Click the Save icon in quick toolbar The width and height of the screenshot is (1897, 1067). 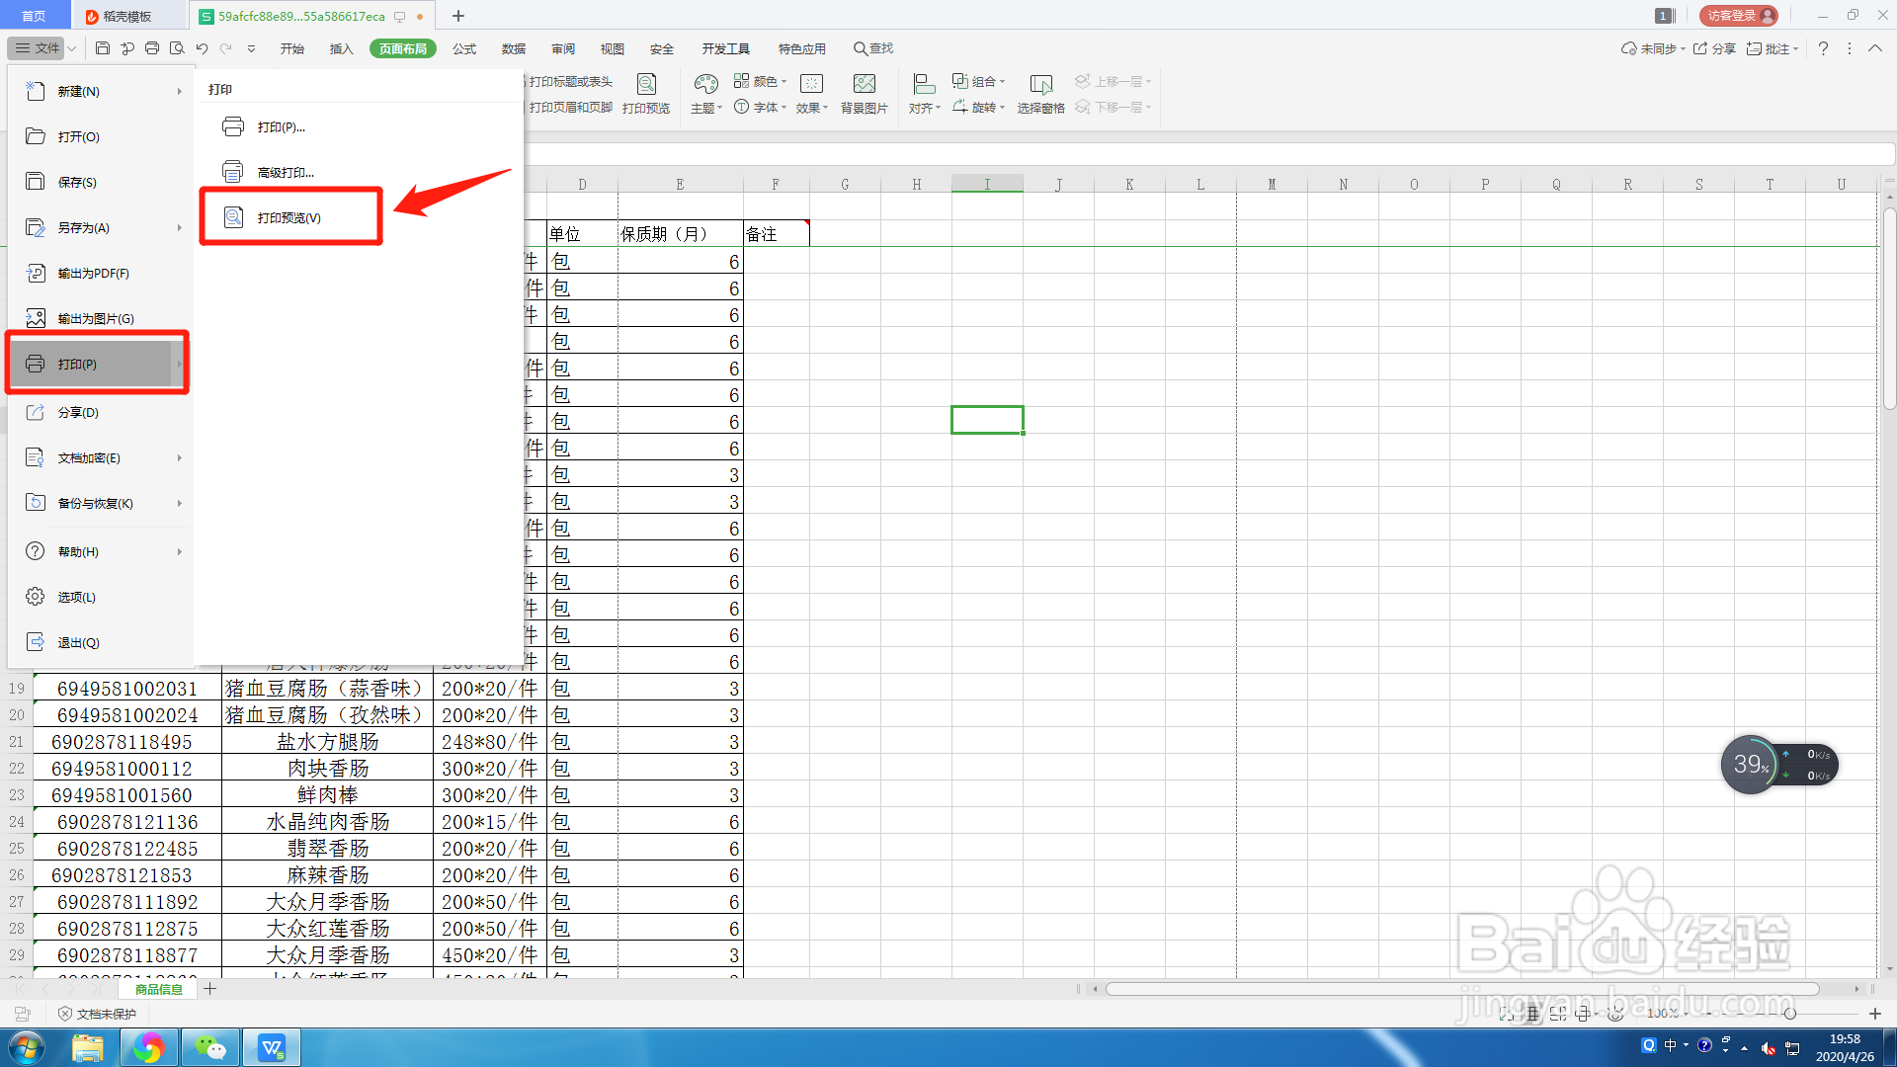point(103,47)
